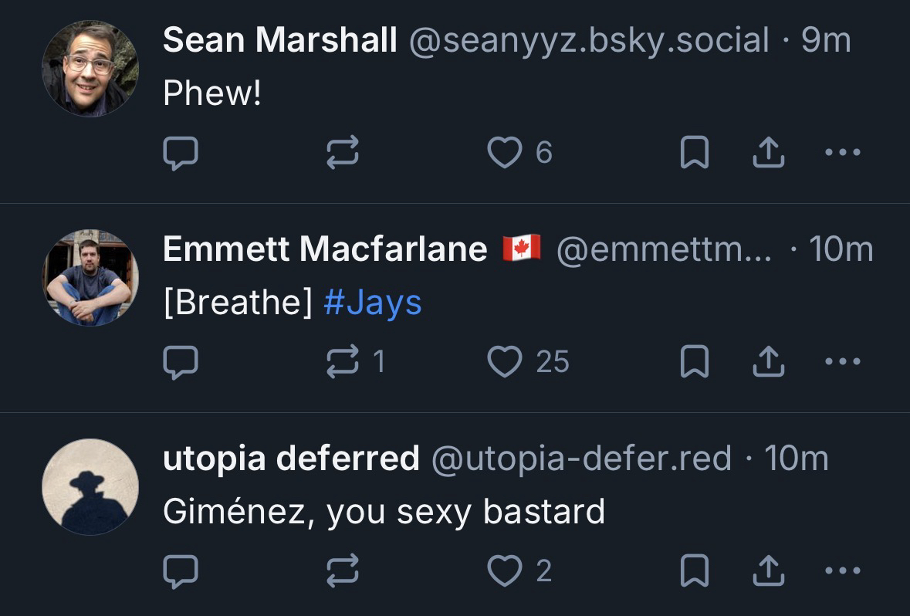The image size is (910, 616).
Task: Like Emmett Macfarlane's "[Breathe]" post
Action: pos(506,361)
